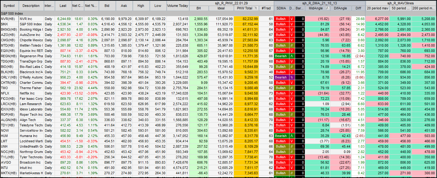Click the olive Bullish cell for MTD
The height and width of the screenshot is (178, 437).
point(281,46)
